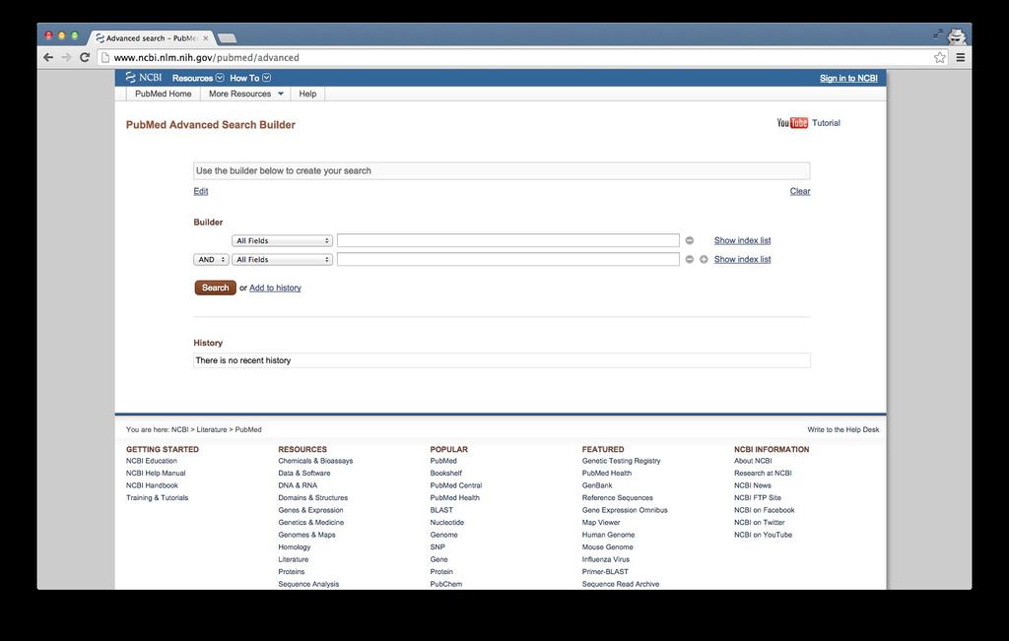Open NCBI on Twitter link

pos(760,523)
